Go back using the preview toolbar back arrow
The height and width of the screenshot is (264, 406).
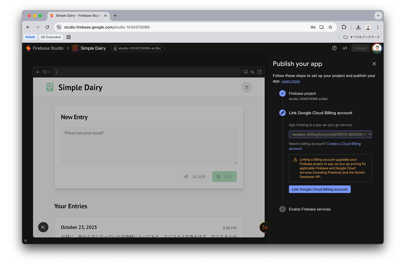tap(38, 72)
